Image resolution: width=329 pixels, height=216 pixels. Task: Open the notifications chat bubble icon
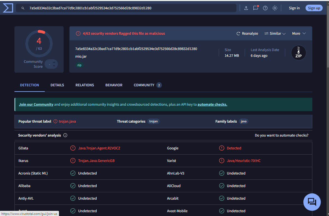click(256, 8)
